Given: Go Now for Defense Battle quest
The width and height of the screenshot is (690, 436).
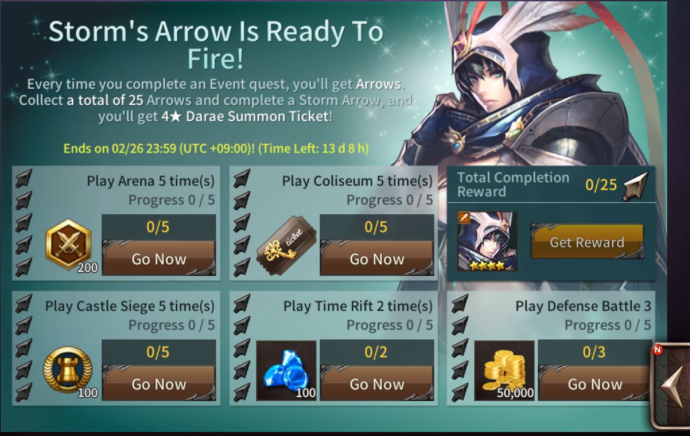Looking at the screenshot, I should [594, 383].
